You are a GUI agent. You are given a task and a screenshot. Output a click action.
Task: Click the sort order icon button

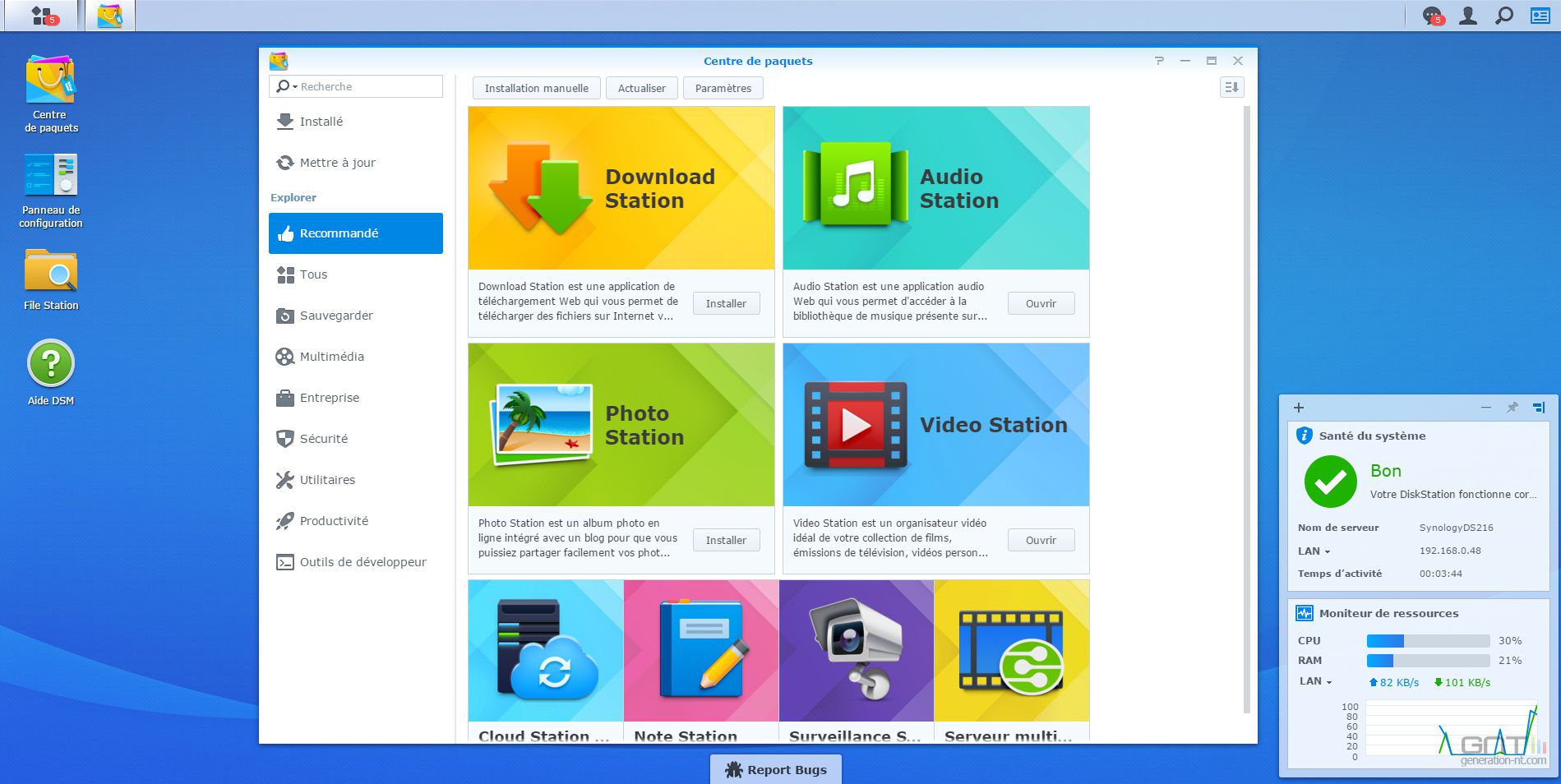[1231, 87]
